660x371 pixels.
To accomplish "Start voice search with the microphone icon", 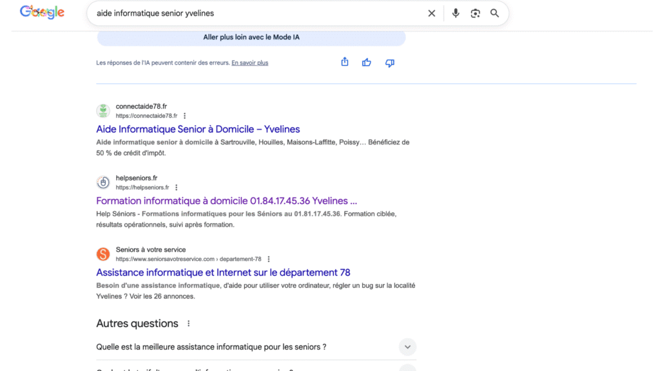I will [456, 14].
